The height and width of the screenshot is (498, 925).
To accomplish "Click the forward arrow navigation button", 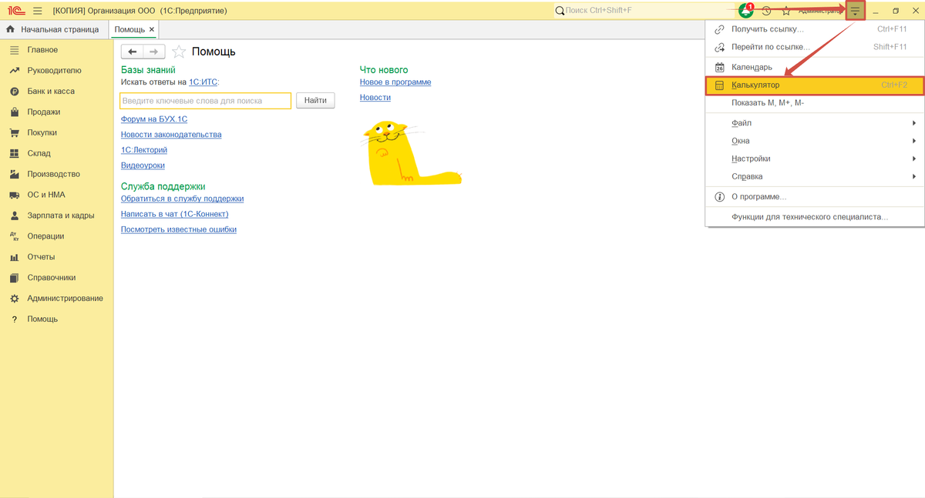I will tap(154, 52).
